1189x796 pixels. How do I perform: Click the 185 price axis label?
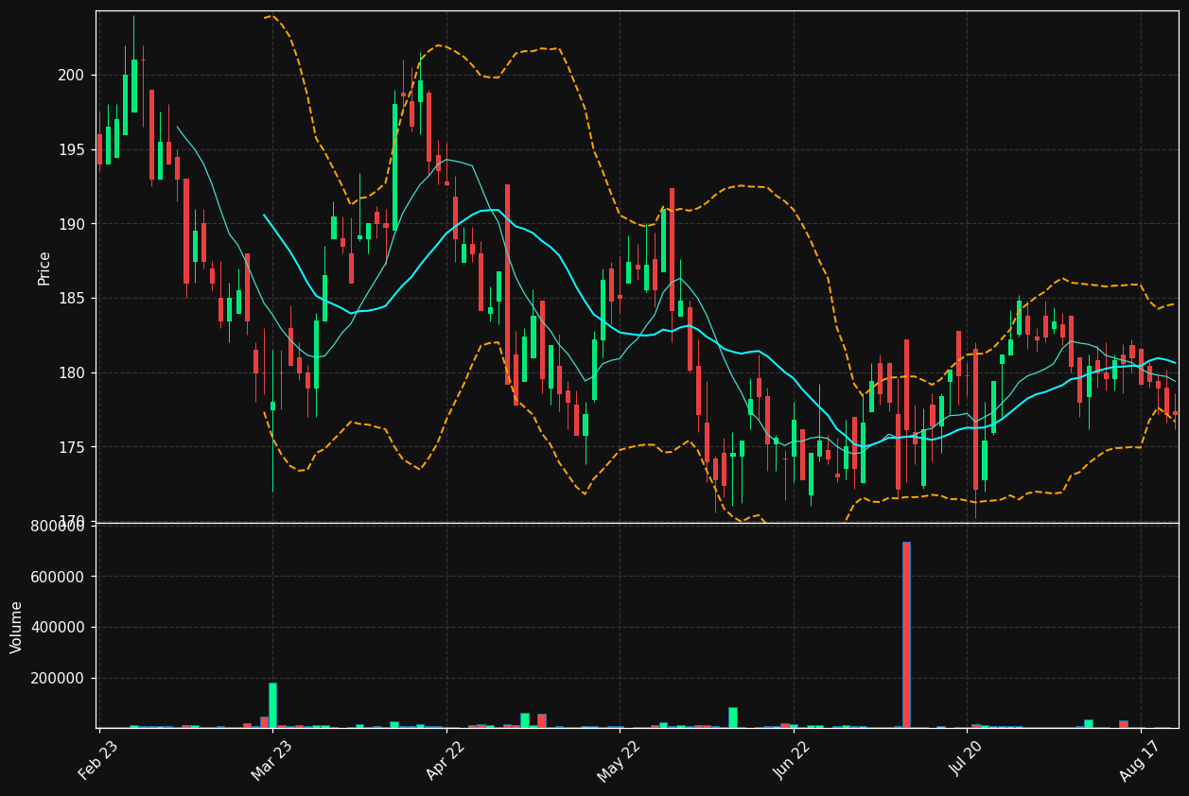pos(74,299)
